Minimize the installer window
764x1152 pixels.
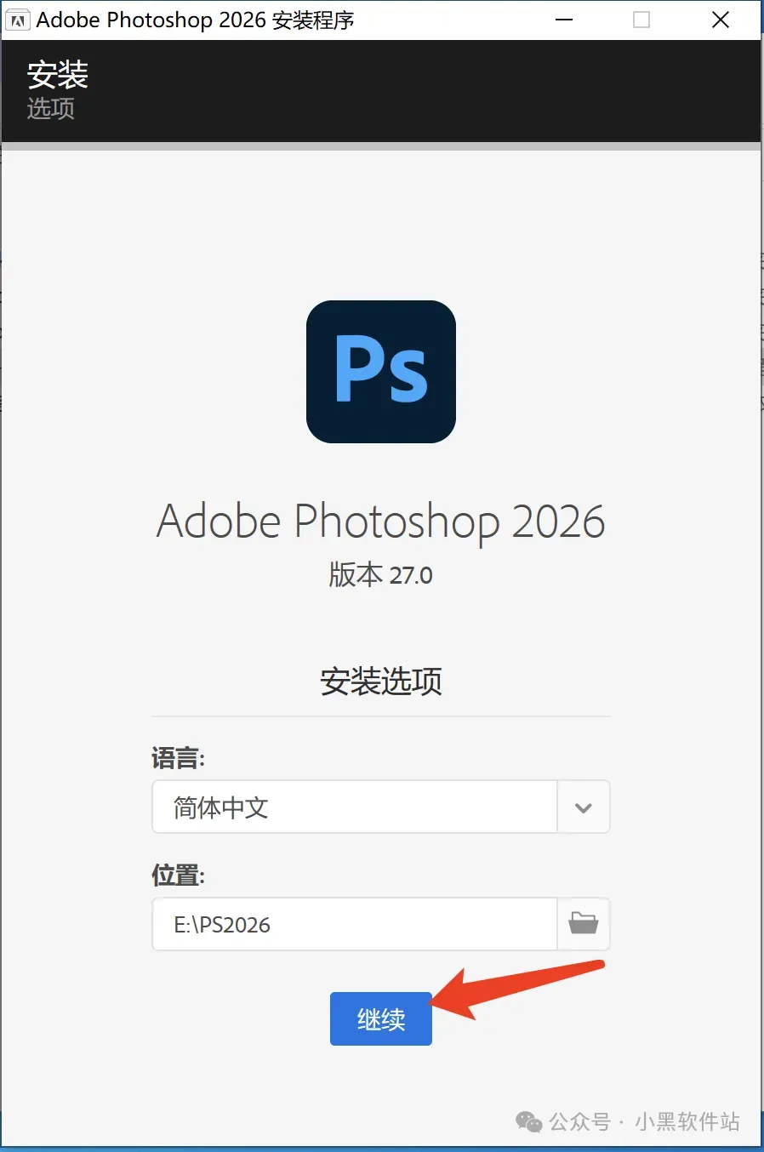[x=564, y=20]
